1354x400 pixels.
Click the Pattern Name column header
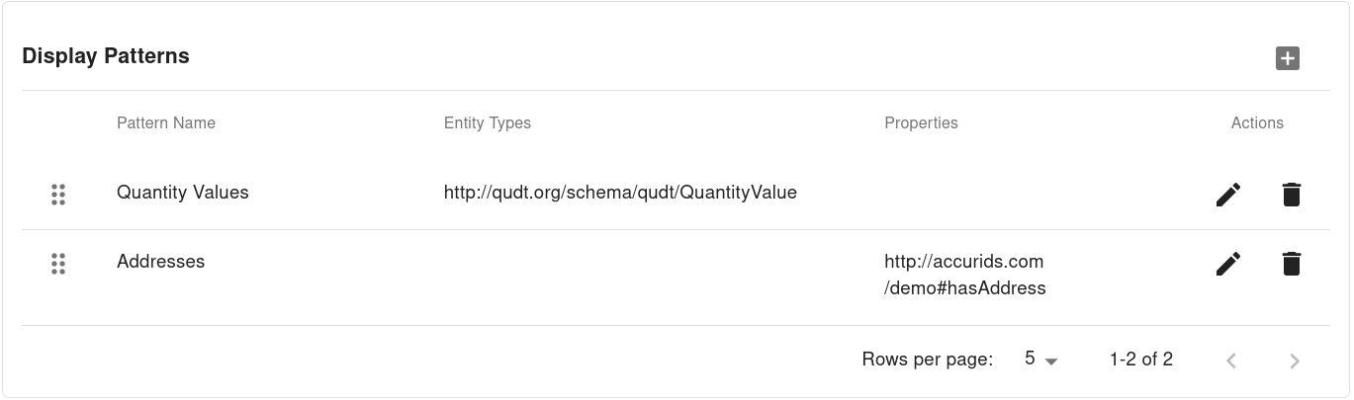(x=166, y=123)
